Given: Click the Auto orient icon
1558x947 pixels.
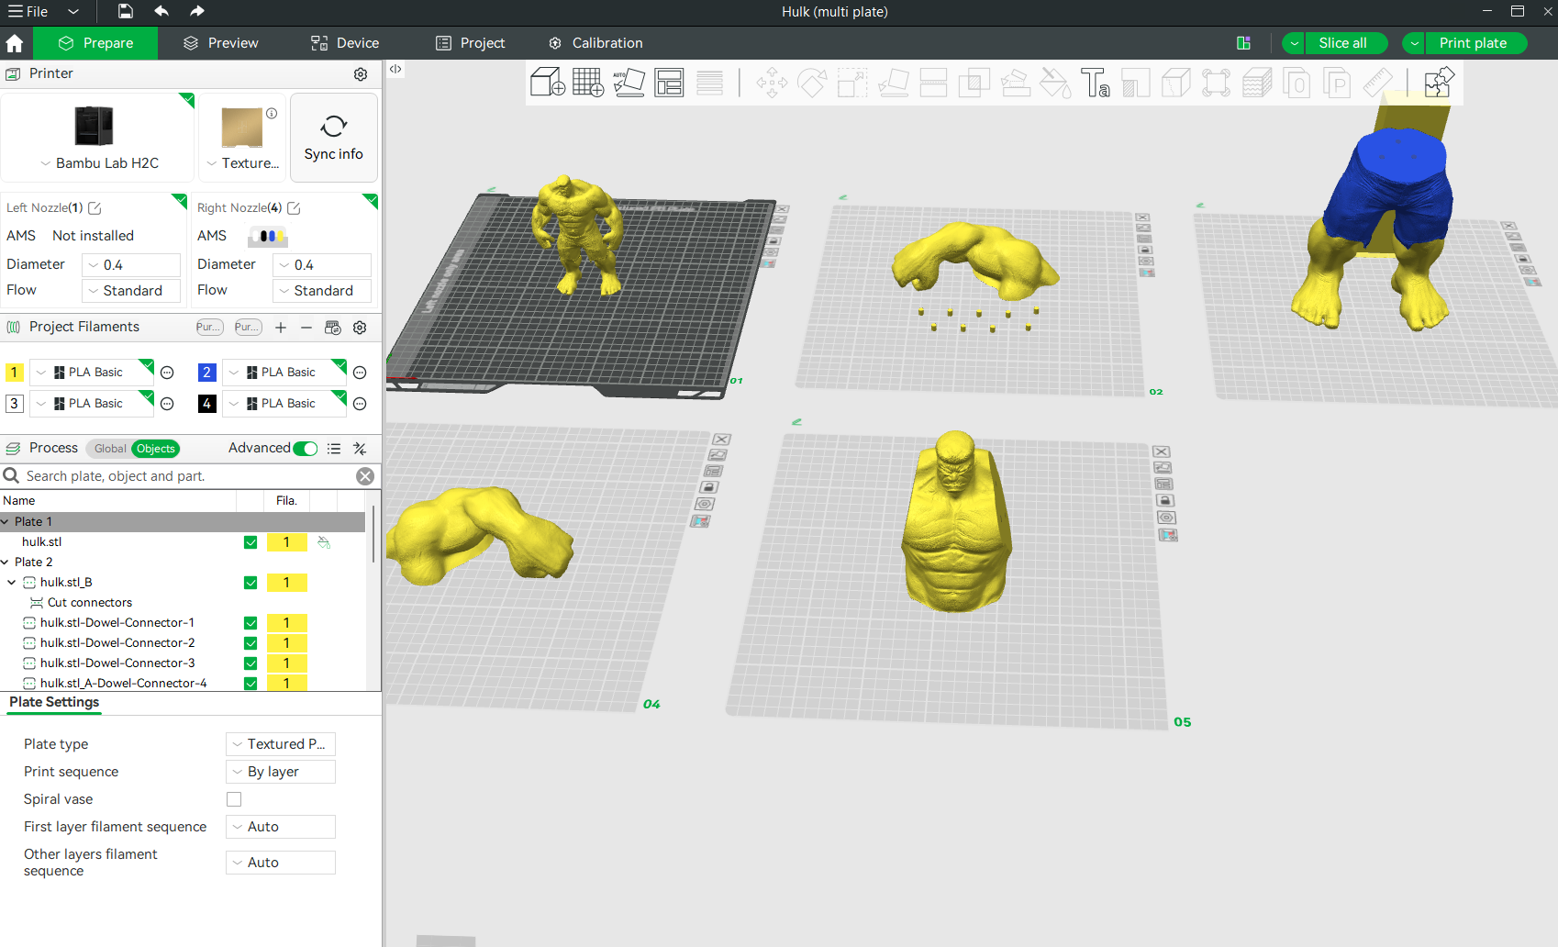Looking at the screenshot, I should 629,83.
